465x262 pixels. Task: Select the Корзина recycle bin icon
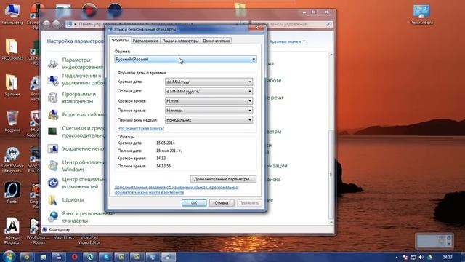[12, 122]
